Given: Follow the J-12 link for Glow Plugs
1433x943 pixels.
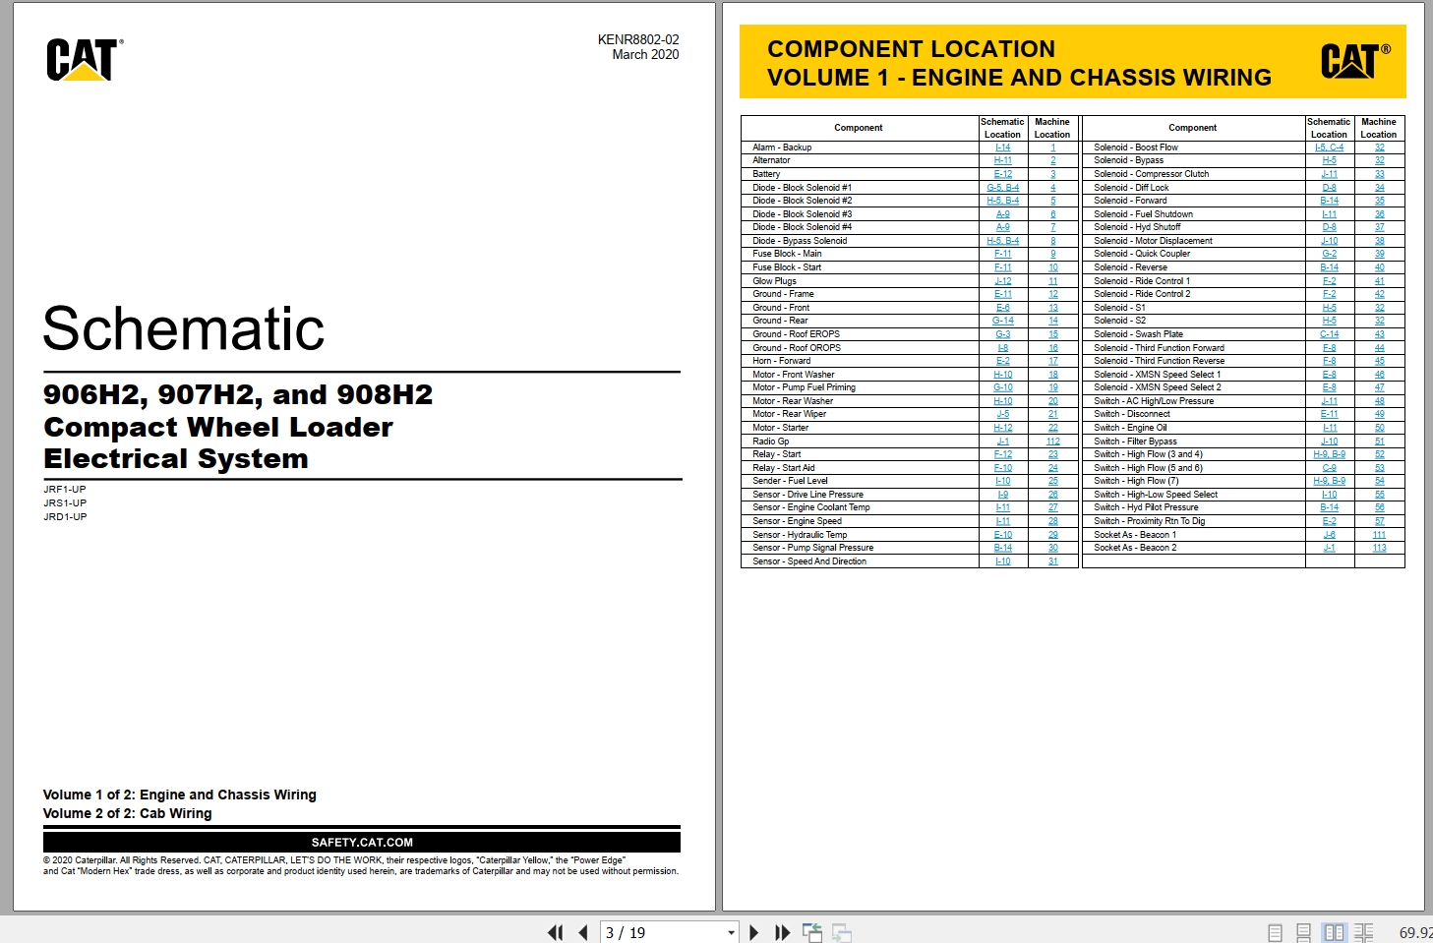Looking at the screenshot, I should [1002, 281].
